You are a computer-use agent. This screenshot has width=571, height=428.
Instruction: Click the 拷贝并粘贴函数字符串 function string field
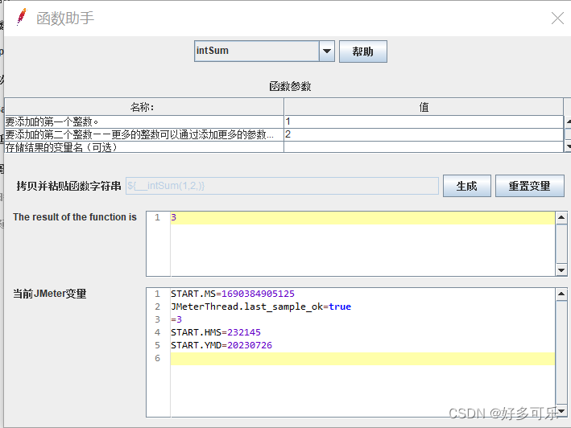pyautogui.click(x=282, y=186)
